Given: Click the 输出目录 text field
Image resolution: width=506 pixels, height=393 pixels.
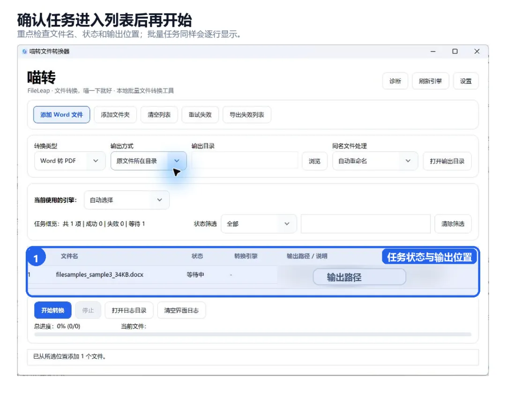Looking at the screenshot, I should pos(245,161).
